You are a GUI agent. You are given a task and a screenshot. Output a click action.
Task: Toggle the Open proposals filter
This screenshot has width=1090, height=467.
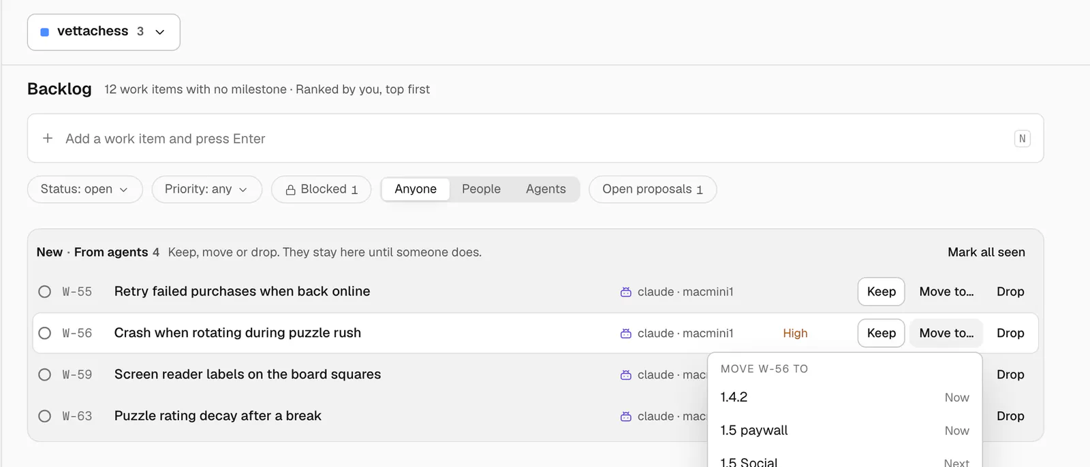point(653,189)
